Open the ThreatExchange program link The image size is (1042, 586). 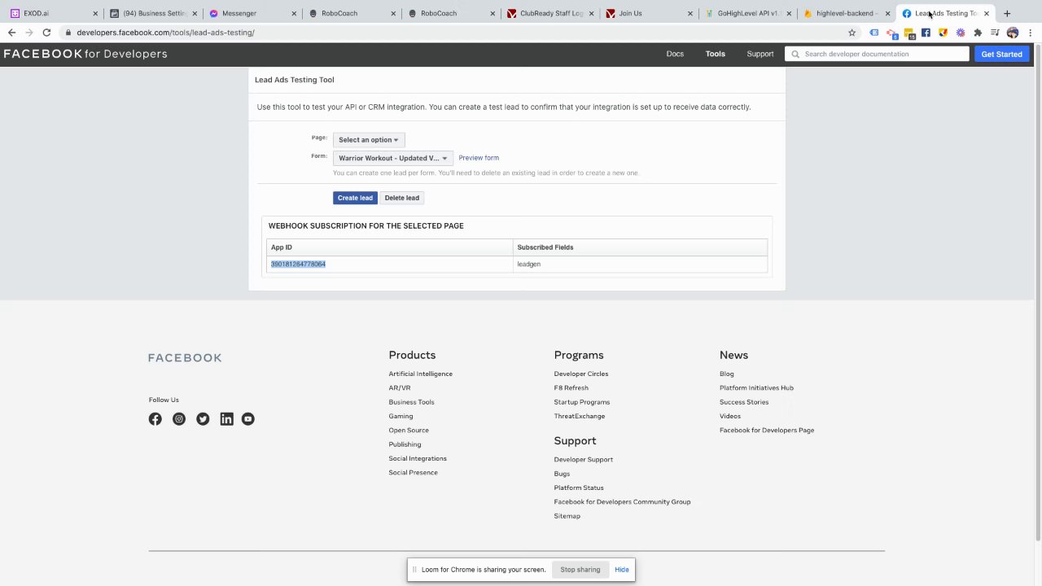click(580, 416)
